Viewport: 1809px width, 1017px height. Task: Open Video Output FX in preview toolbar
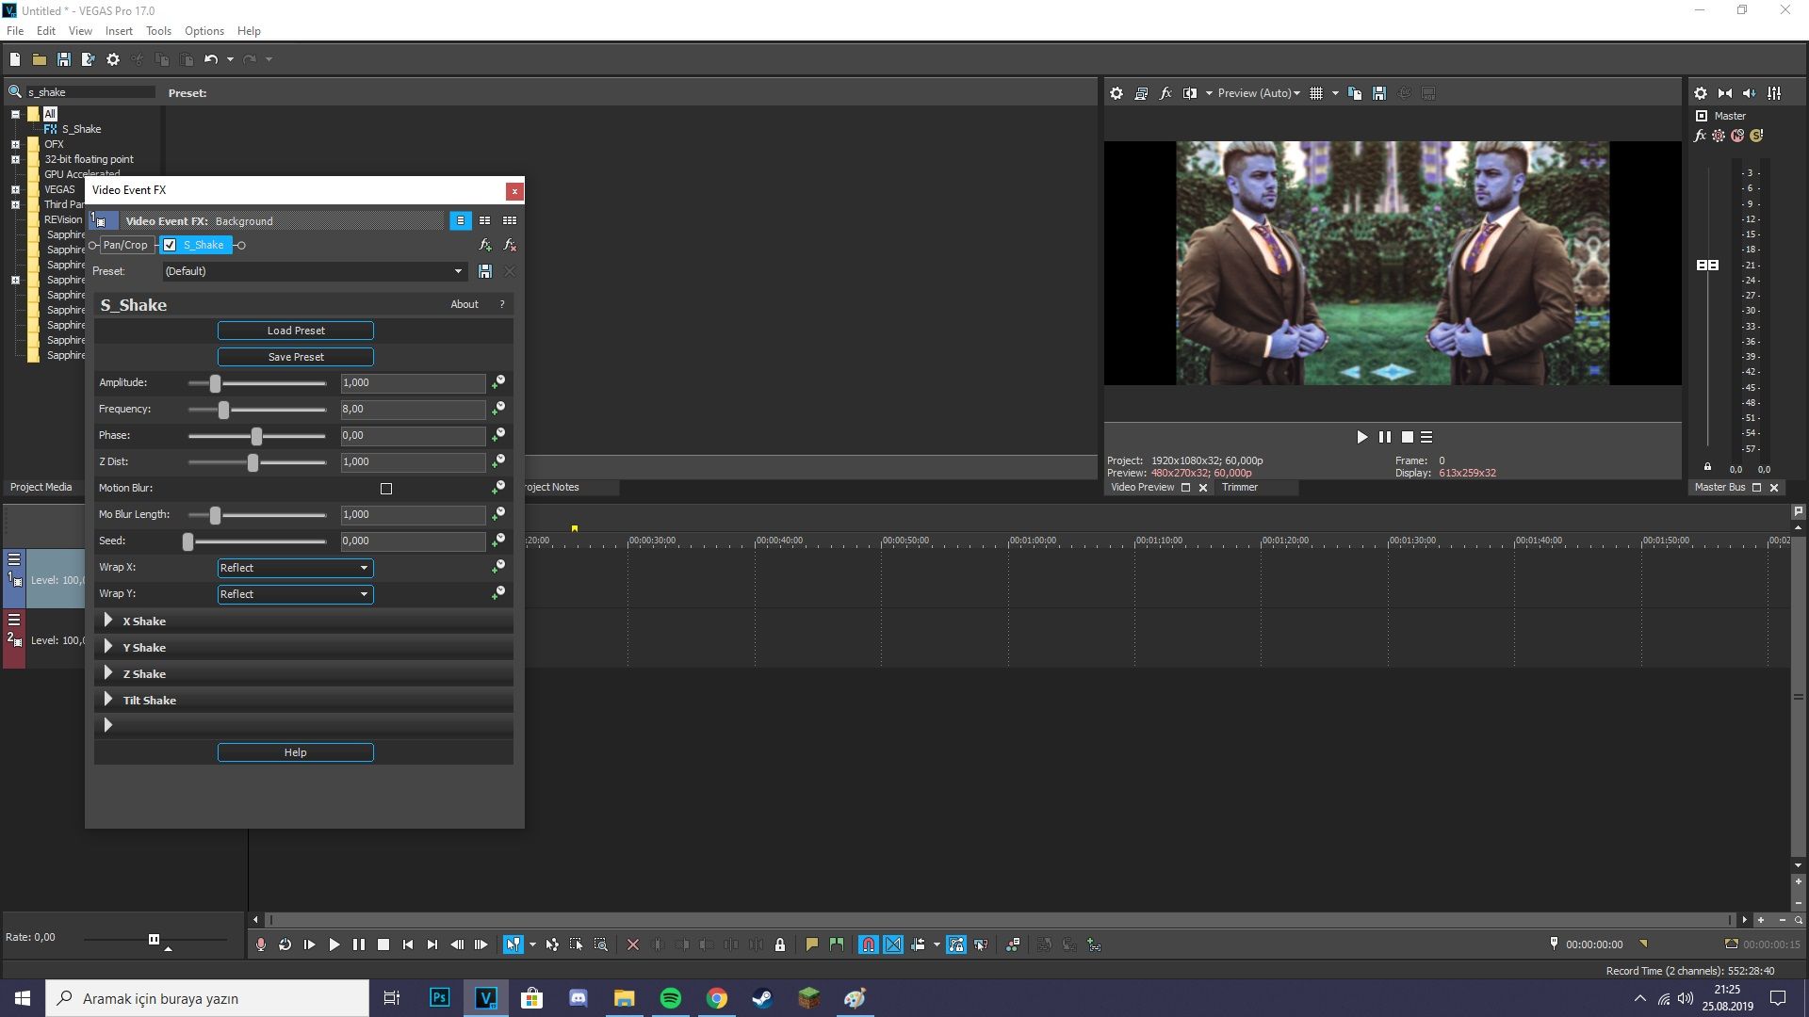click(x=1165, y=93)
